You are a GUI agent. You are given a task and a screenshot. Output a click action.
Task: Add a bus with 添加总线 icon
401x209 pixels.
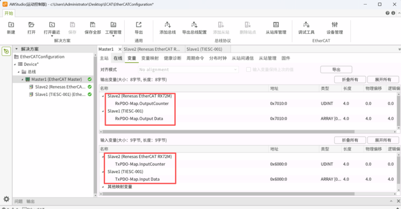point(167,25)
